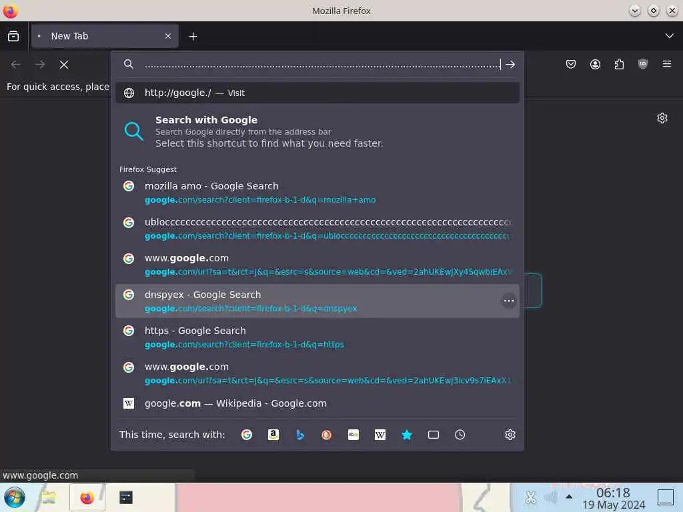Open the www.google.com suggestion with ved=2ahUKEwj3icv
Screen dimensions: 683x512
(317, 373)
